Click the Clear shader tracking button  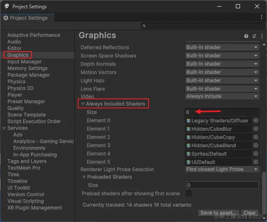pyautogui.click(x=250, y=212)
